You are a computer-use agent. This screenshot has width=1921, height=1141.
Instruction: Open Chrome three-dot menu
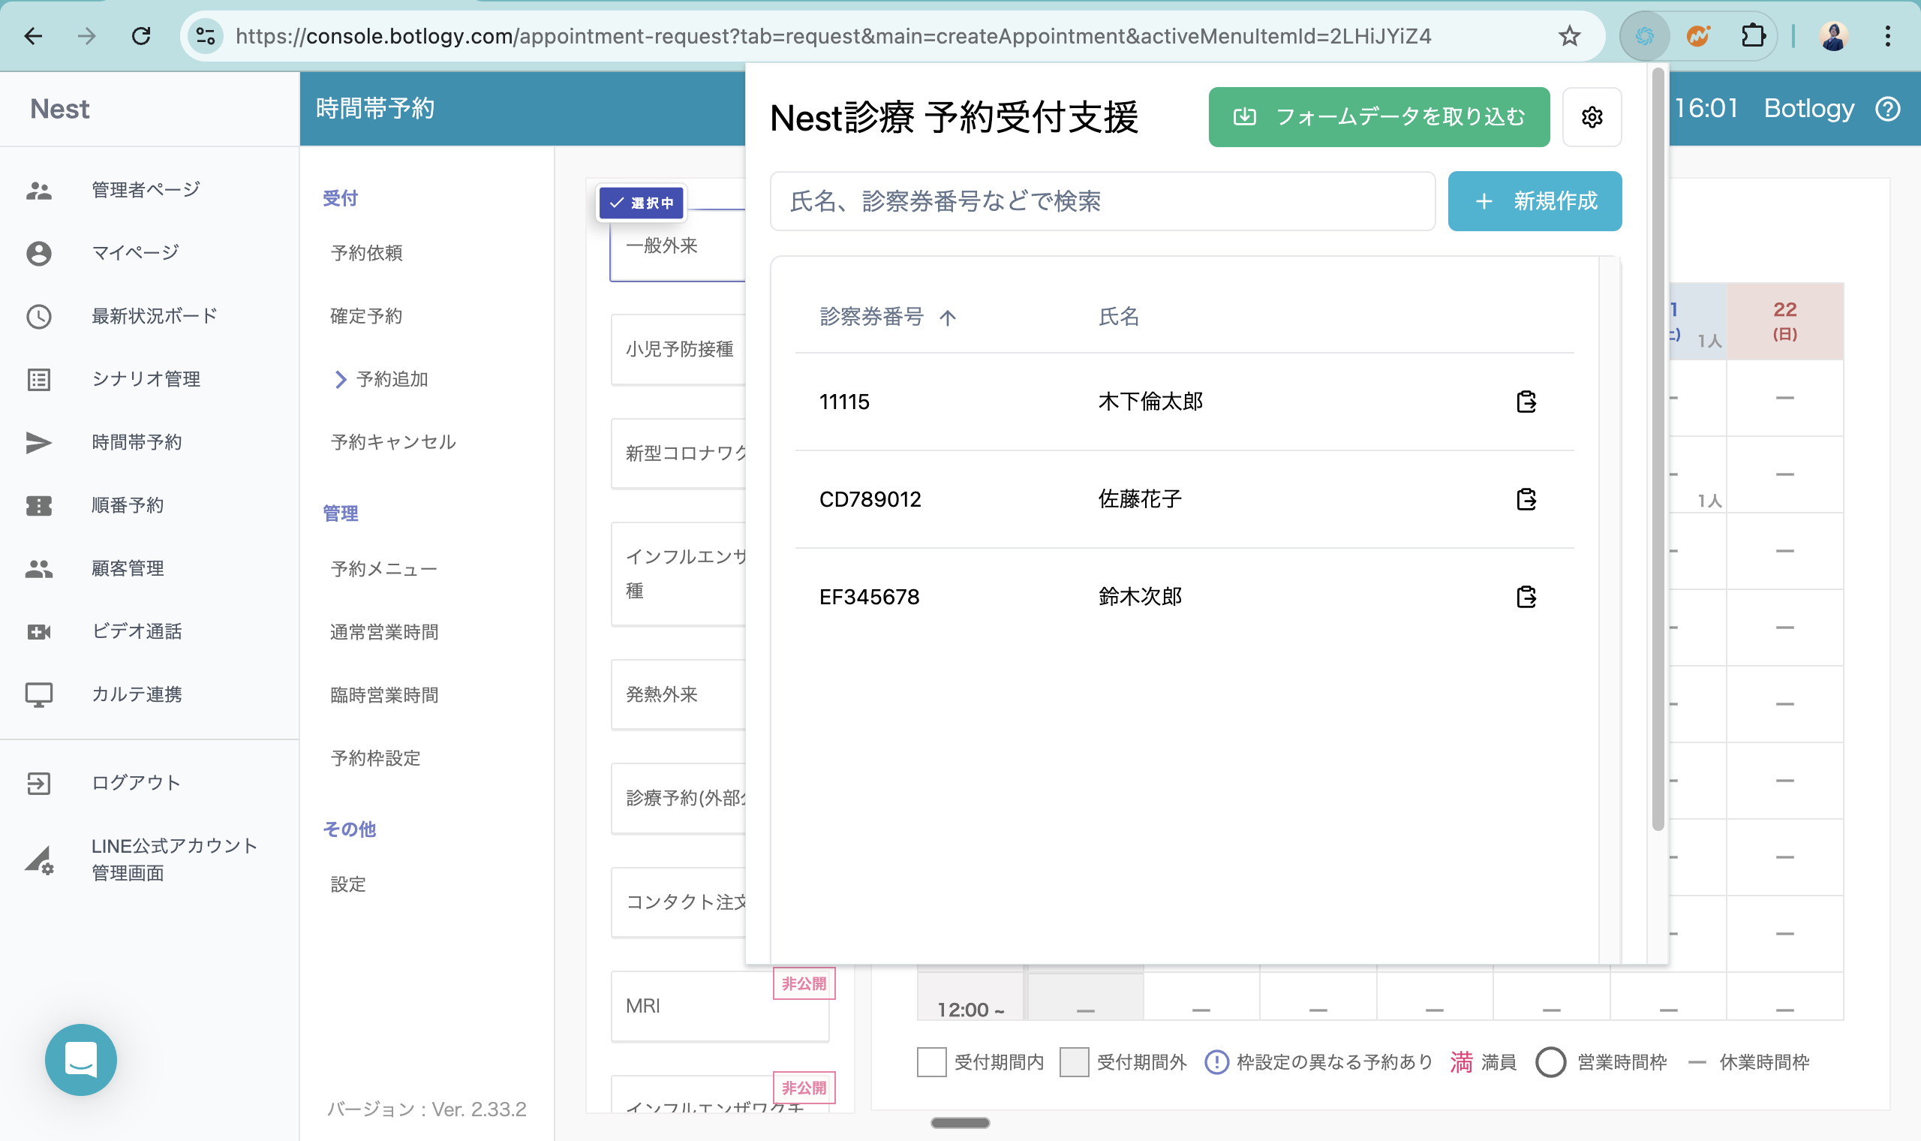(x=1887, y=36)
